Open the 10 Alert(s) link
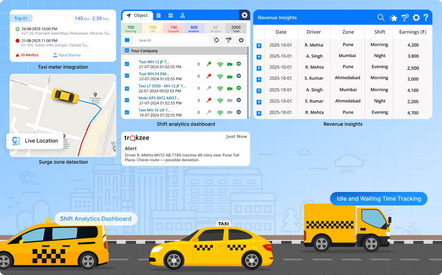Viewport: 442px width, 275px height. 29,55
